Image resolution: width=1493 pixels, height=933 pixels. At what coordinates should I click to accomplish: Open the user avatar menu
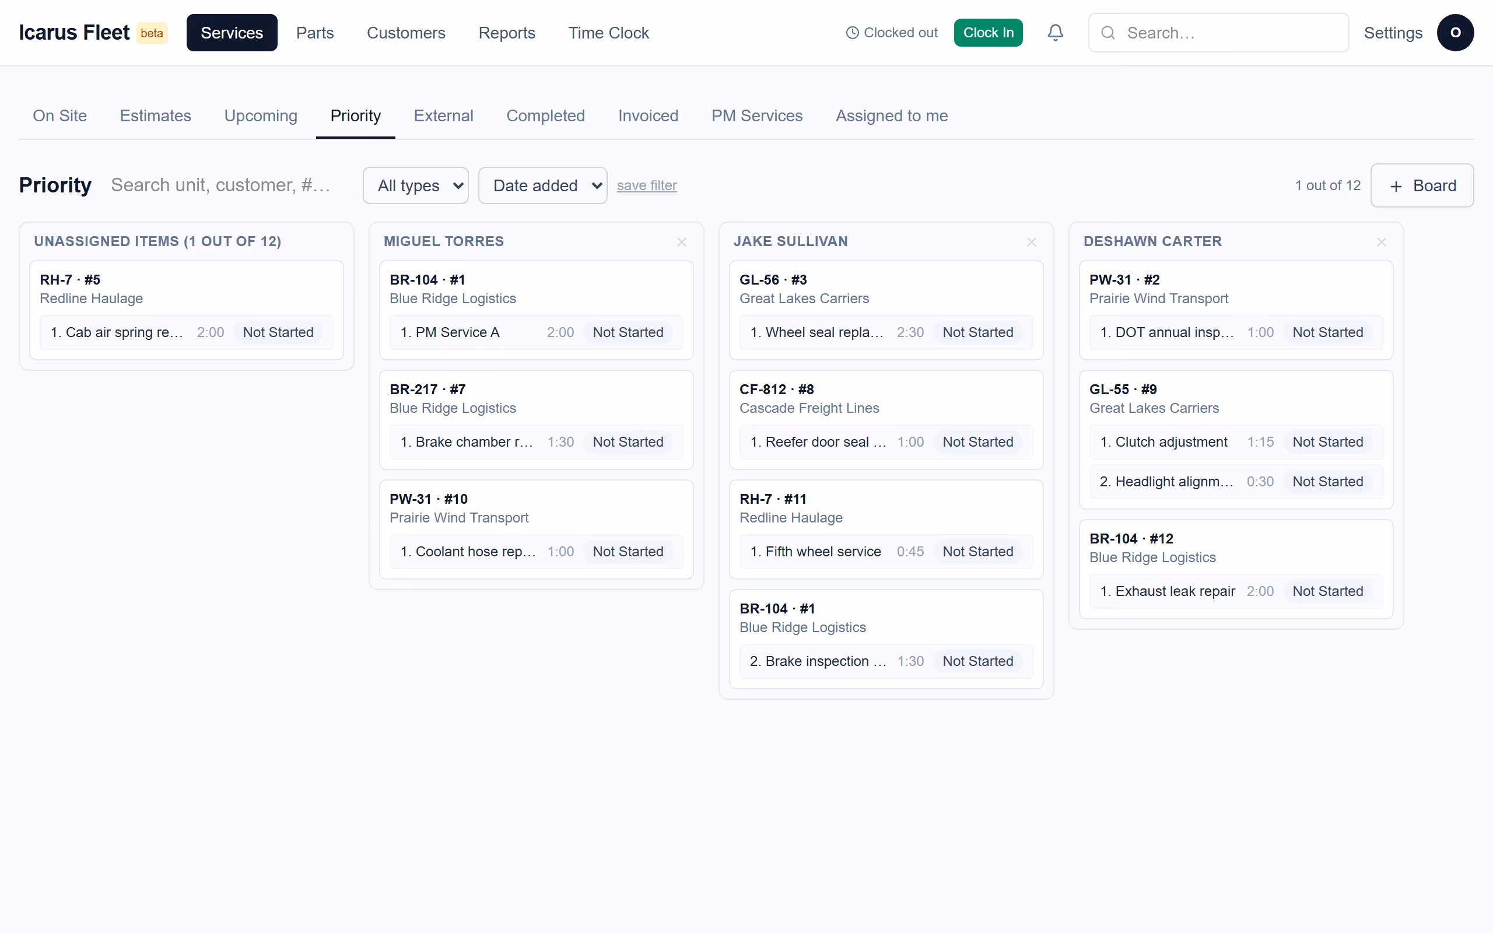(x=1455, y=33)
